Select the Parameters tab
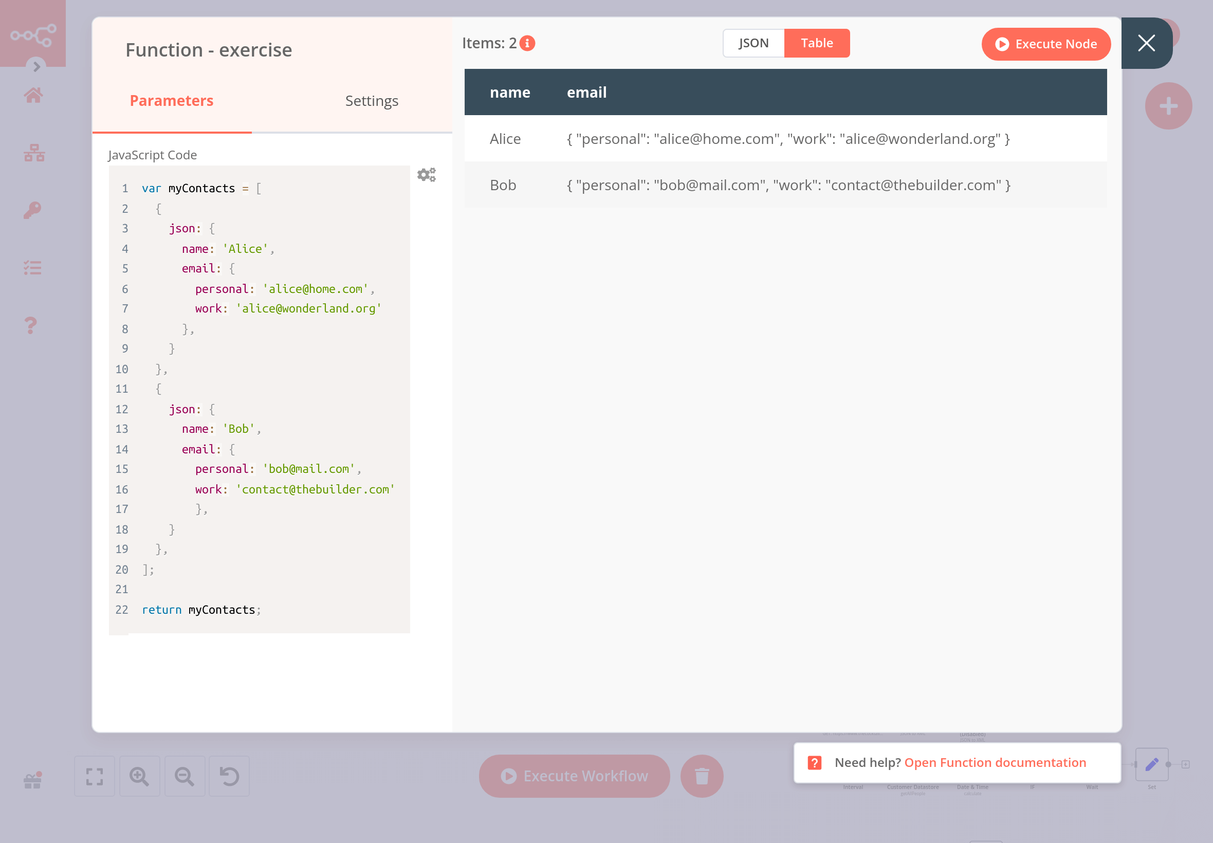Screen dimensions: 1213x843 click(x=172, y=100)
